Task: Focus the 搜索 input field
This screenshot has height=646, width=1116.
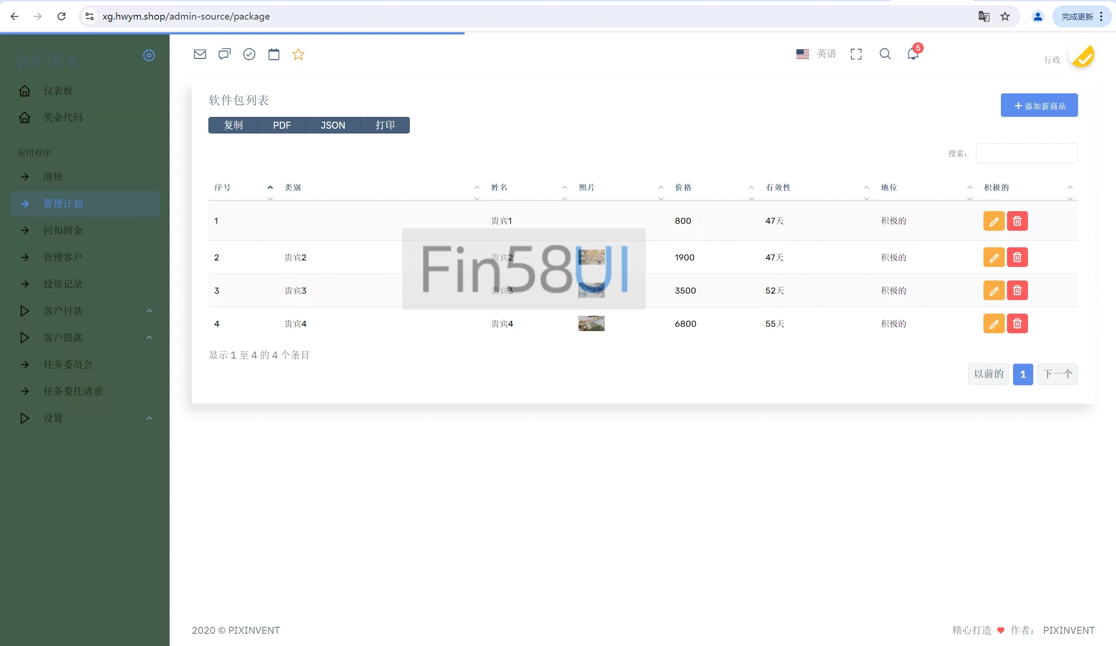Action: coord(1027,153)
